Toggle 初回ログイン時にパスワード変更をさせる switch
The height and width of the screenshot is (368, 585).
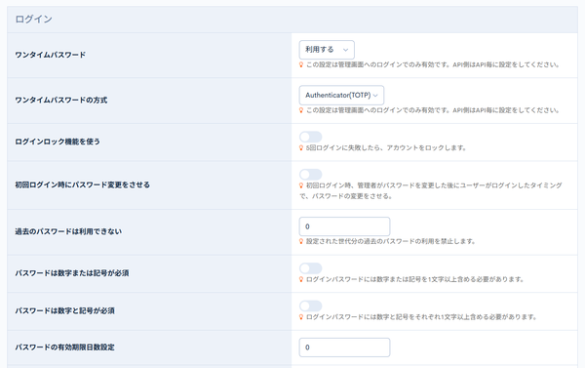pyautogui.click(x=310, y=175)
